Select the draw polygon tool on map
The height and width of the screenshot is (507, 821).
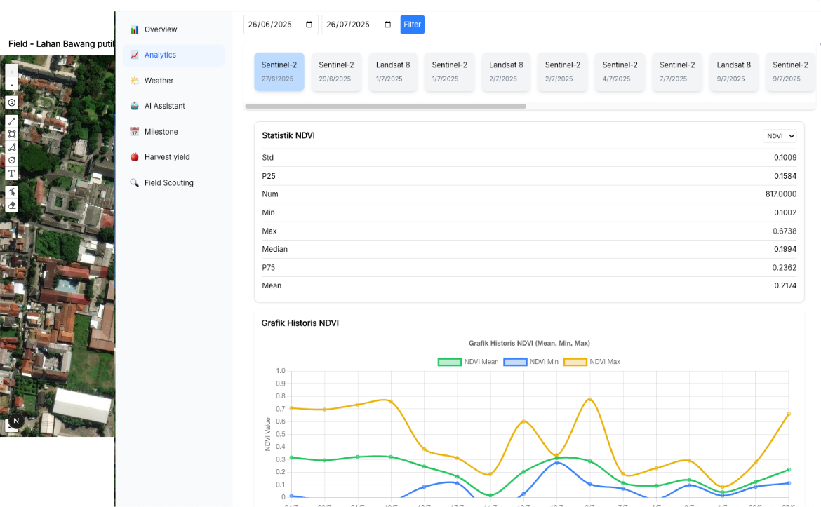(12, 147)
